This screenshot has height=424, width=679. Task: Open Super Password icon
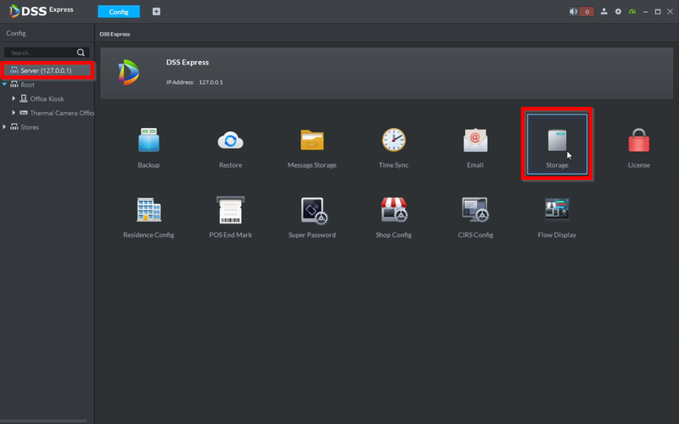point(314,210)
